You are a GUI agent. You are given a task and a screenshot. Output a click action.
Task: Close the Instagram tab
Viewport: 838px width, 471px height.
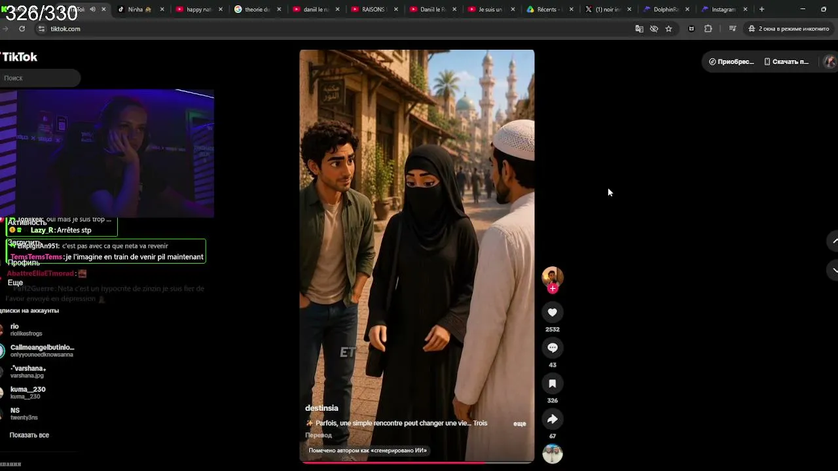click(x=745, y=9)
